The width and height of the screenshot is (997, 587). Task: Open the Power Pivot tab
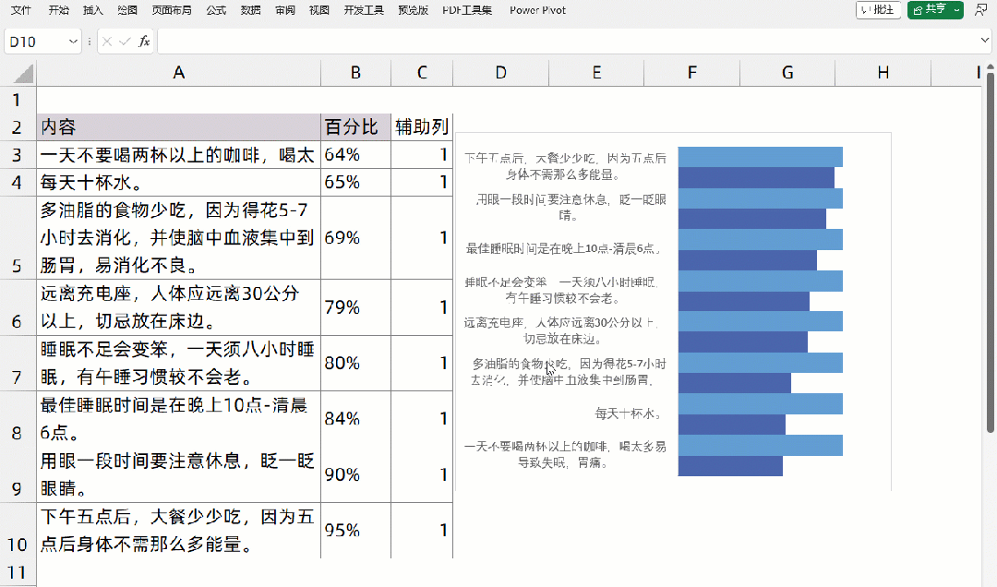click(537, 10)
